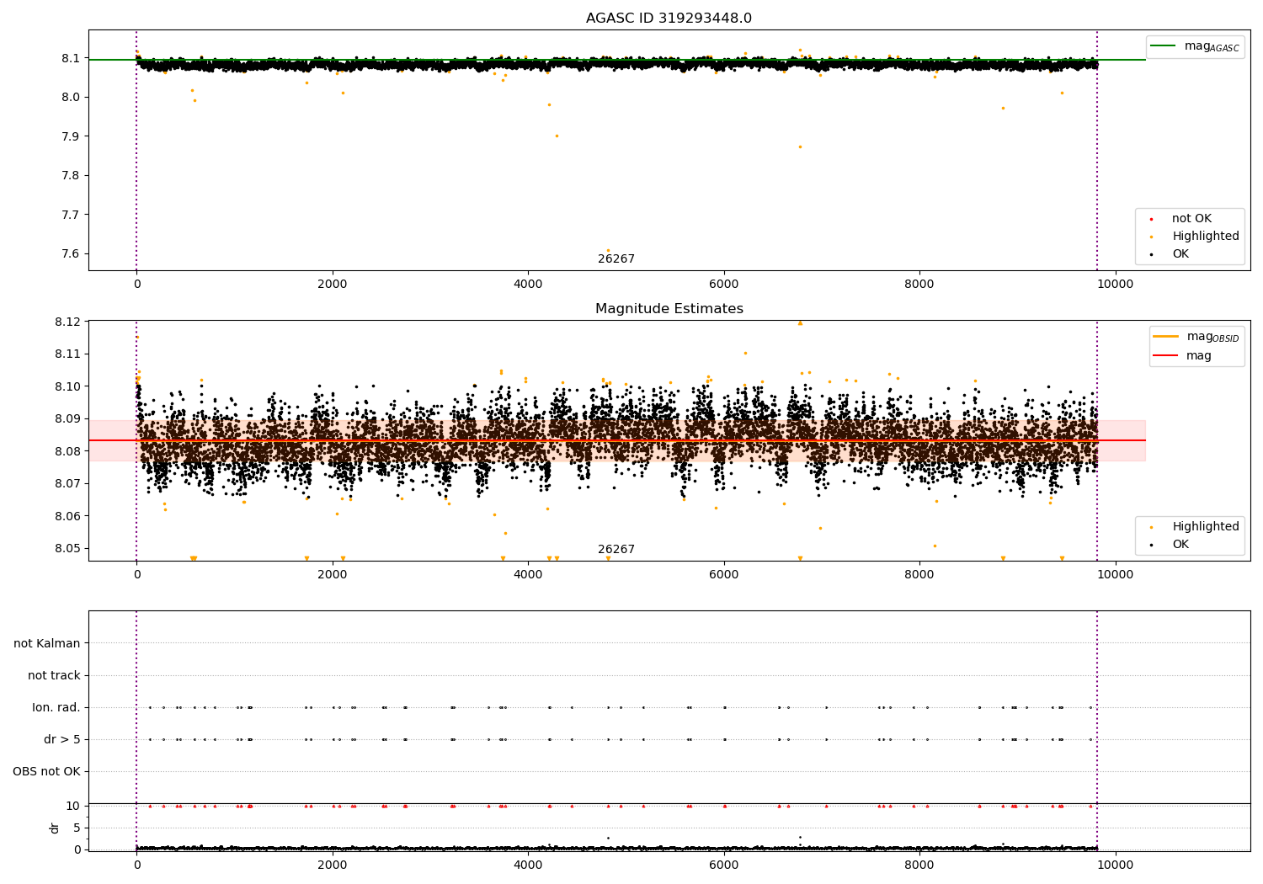Click the red 'mag' legend entry

point(1182,356)
